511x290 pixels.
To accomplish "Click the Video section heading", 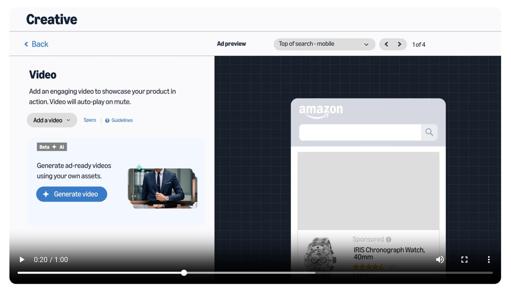I will [x=43, y=75].
